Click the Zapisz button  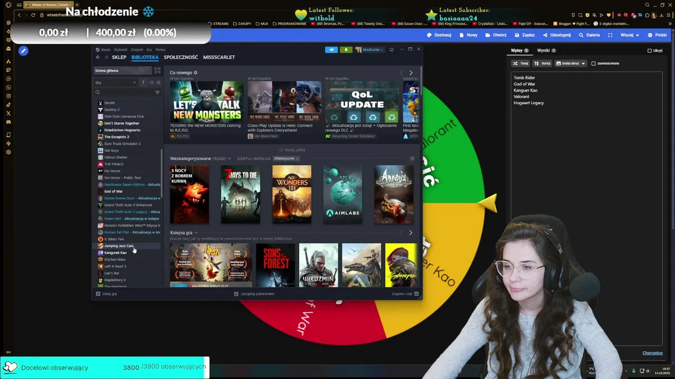click(x=524, y=35)
